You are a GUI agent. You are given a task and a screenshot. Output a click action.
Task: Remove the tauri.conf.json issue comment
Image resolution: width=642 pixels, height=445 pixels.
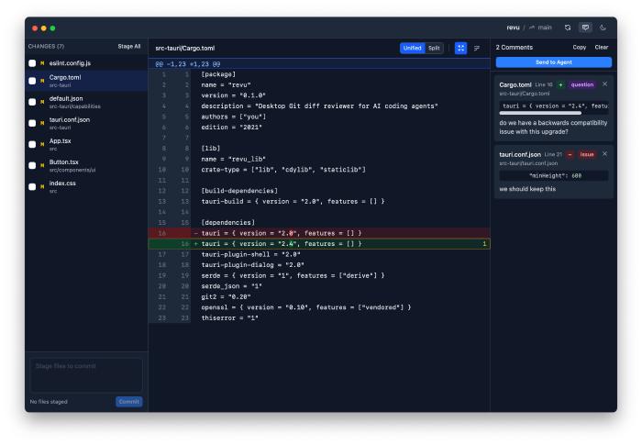(x=604, y=154)
